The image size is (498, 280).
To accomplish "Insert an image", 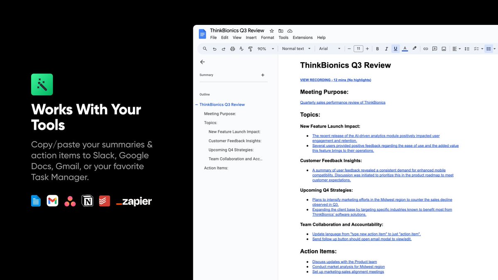I will [444, 49].
